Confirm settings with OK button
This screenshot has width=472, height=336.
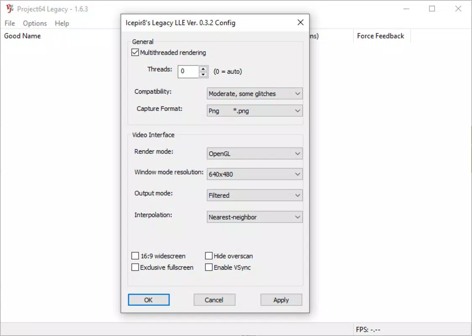click(149, 300)
